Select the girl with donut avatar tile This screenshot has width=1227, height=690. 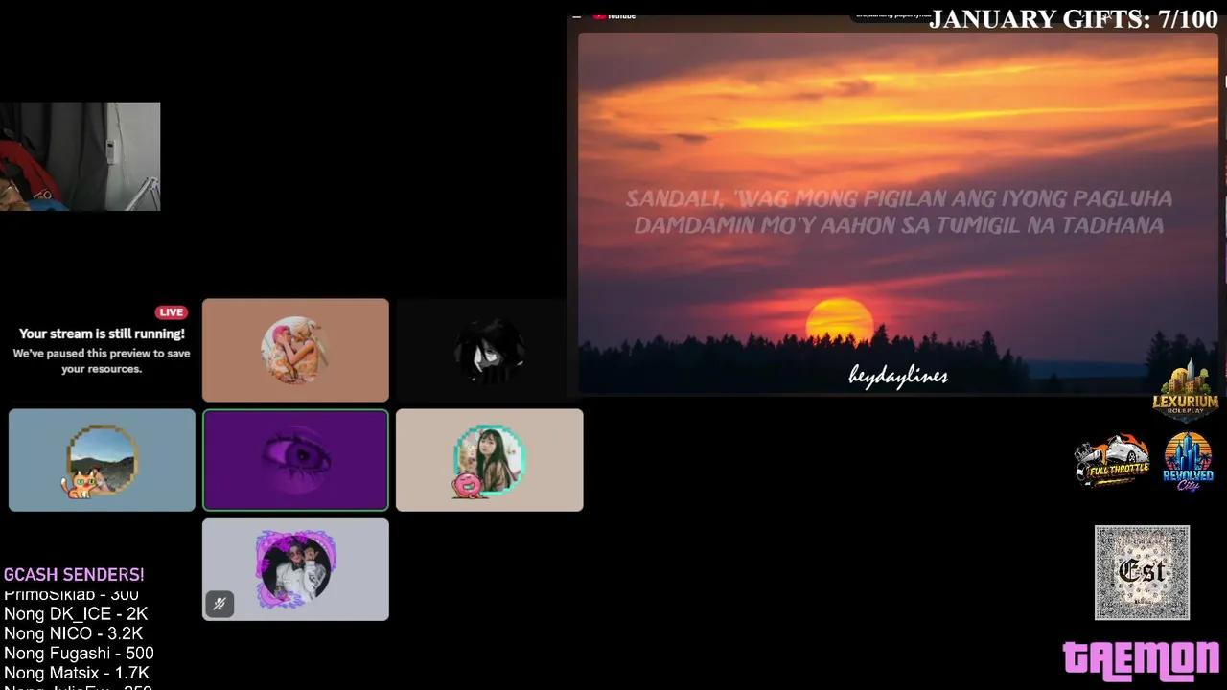point(489,460)
